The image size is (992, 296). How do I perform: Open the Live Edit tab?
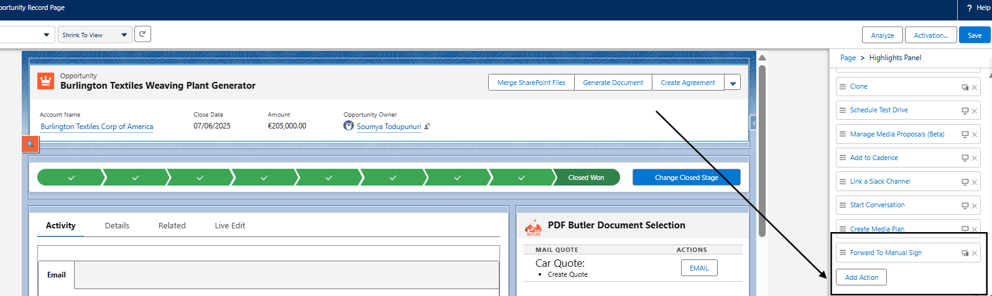point(230,225)
